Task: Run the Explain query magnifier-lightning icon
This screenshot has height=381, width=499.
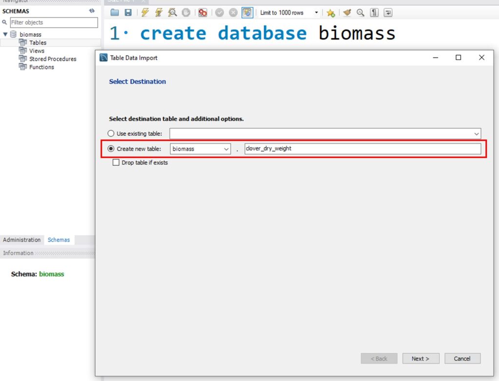Action: pyautogui.click(x=172, y=13)
